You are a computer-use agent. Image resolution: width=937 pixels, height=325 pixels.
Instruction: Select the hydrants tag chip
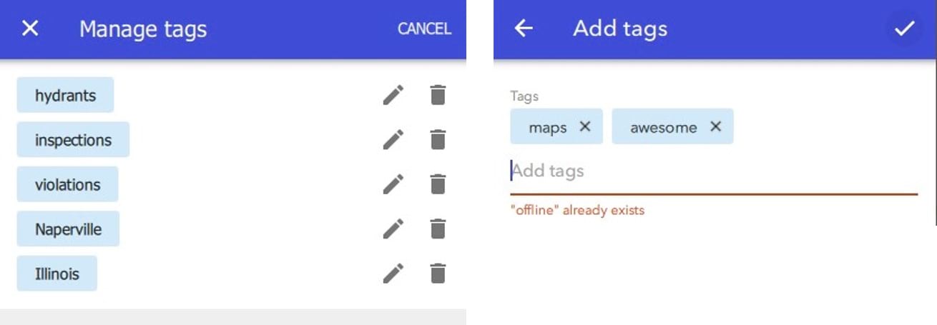tap(65, 95)
